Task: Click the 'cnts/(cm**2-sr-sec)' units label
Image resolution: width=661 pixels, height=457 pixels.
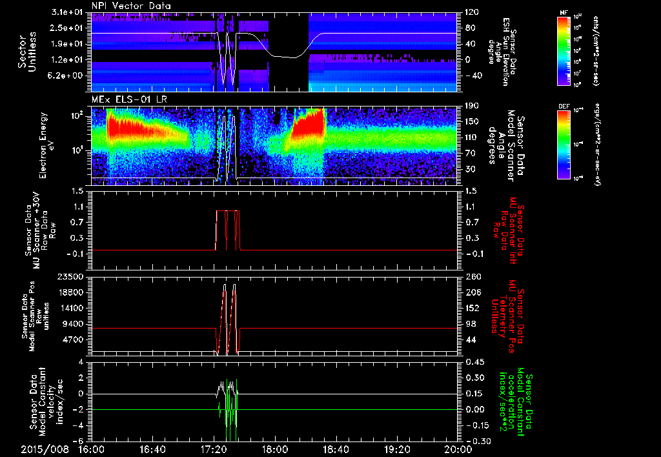Action: click(596, 50)
